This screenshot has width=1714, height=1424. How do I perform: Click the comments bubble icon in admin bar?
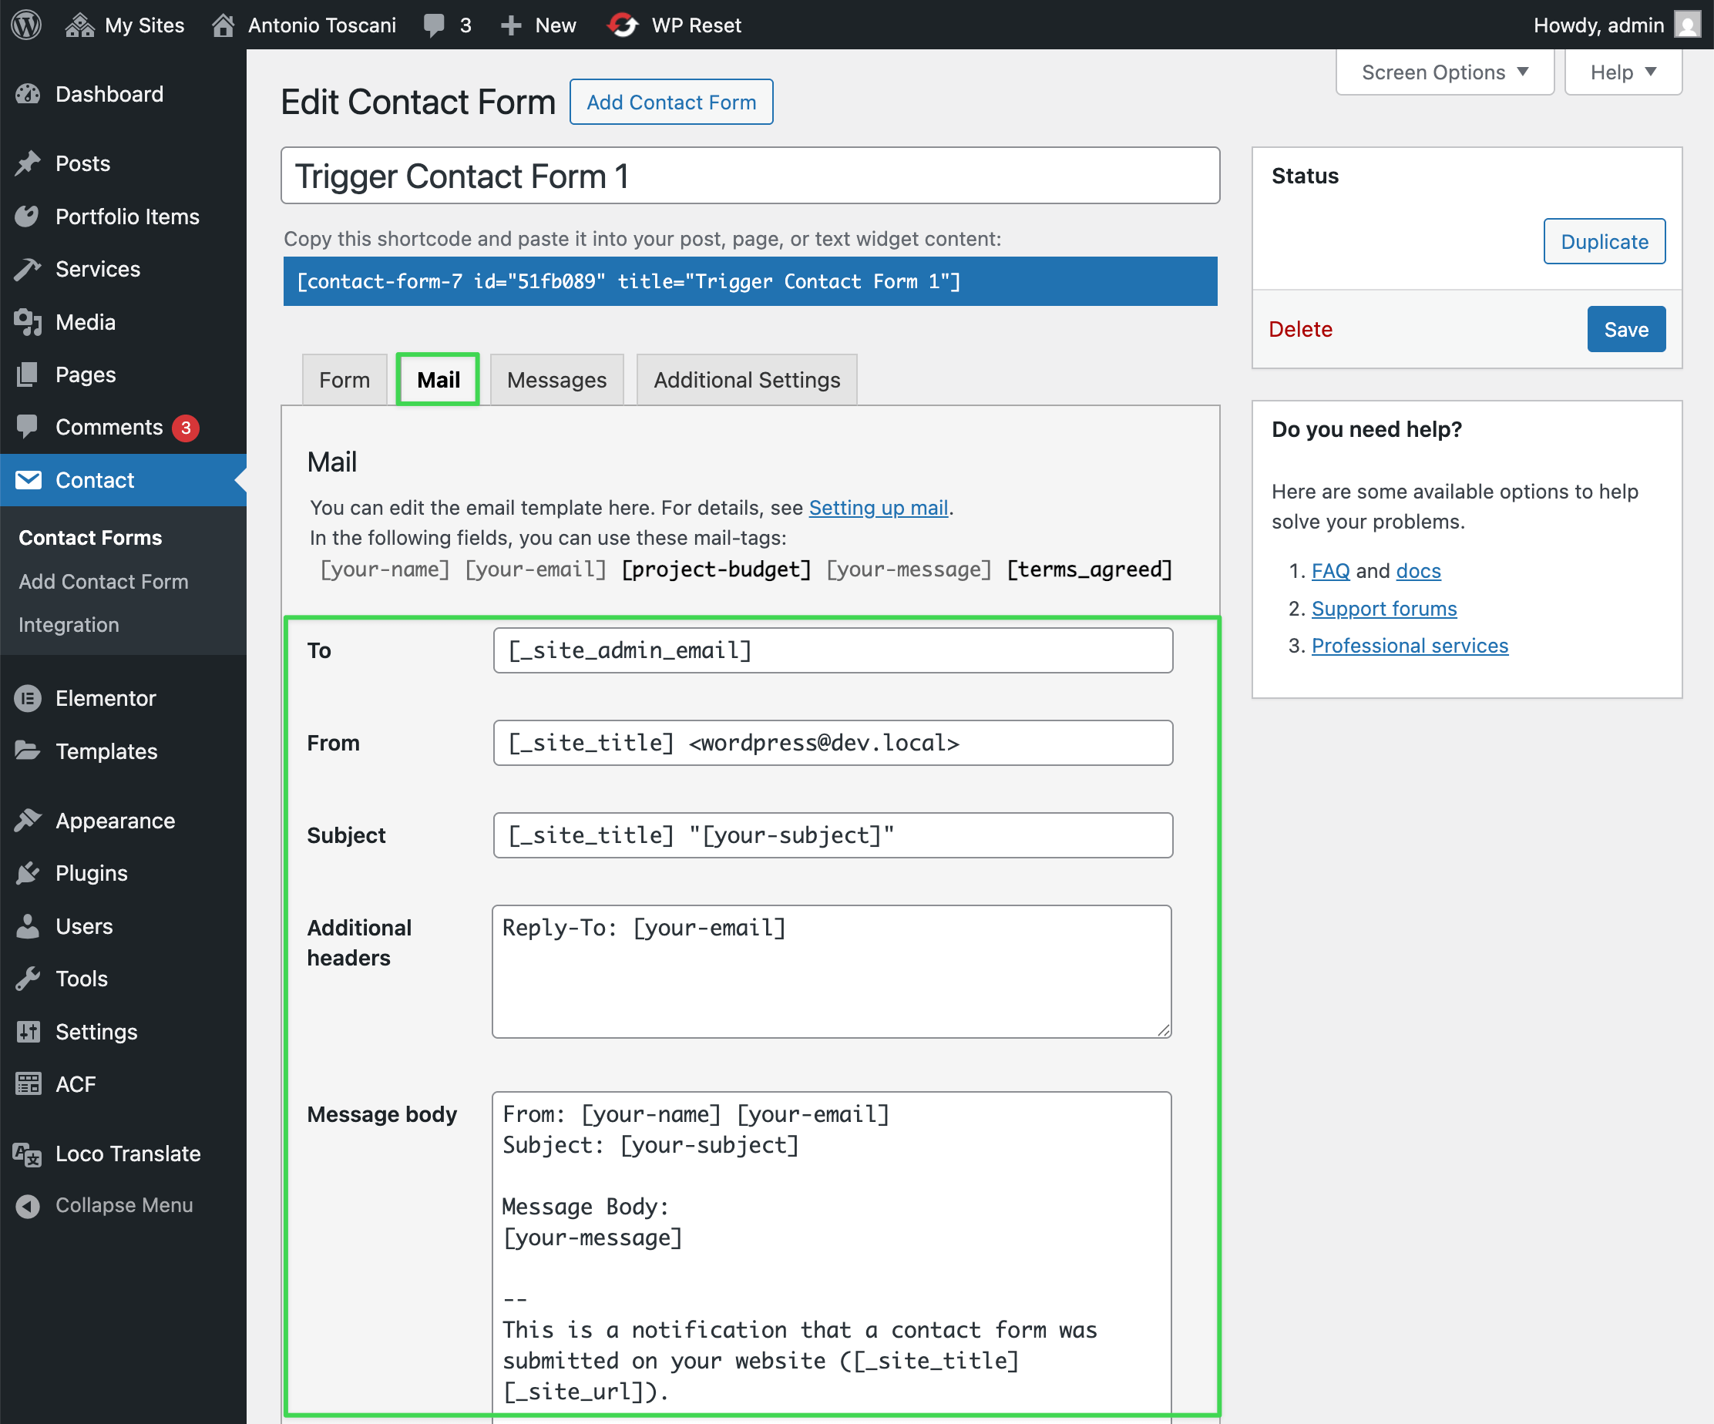(434, 25)
